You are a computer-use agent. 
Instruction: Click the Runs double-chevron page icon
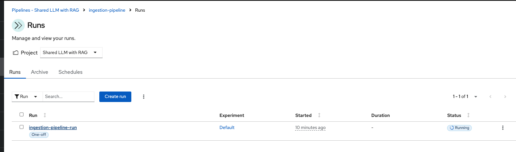(18, 25)
